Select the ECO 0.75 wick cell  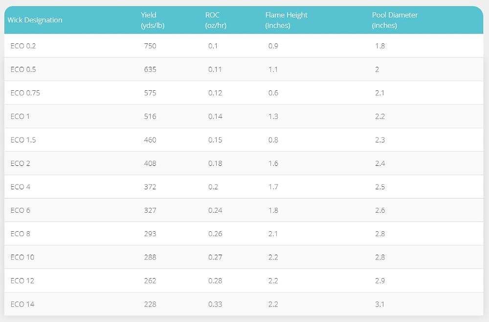pyautogui.click(x=25, y=93)
